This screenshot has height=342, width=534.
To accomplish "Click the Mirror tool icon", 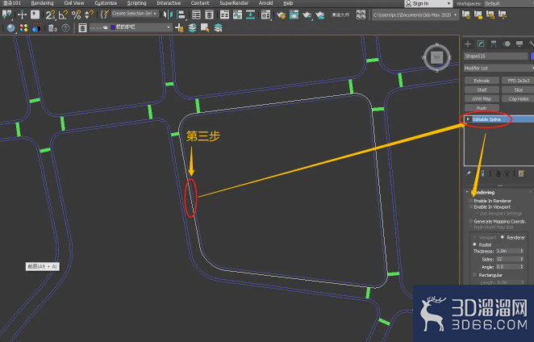I will [x=168, y=15].
